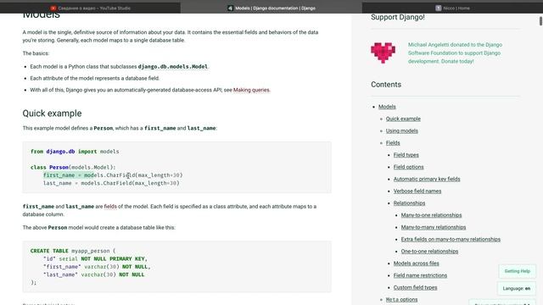The image size is (543, 305).
Task: Click the pixel heart donation icon
Action: [383, 53]
